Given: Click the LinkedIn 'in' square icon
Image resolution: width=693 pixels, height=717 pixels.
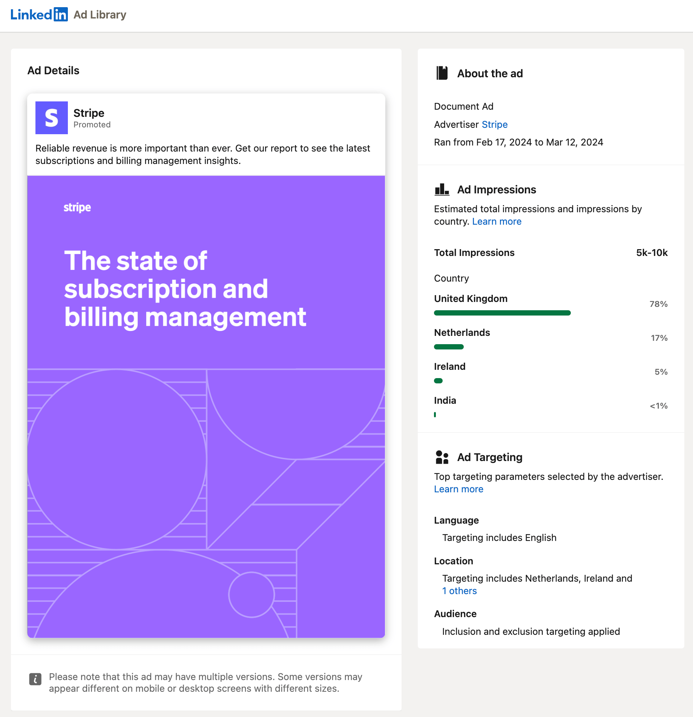Looking at the screenshot, I should (60, 14).
